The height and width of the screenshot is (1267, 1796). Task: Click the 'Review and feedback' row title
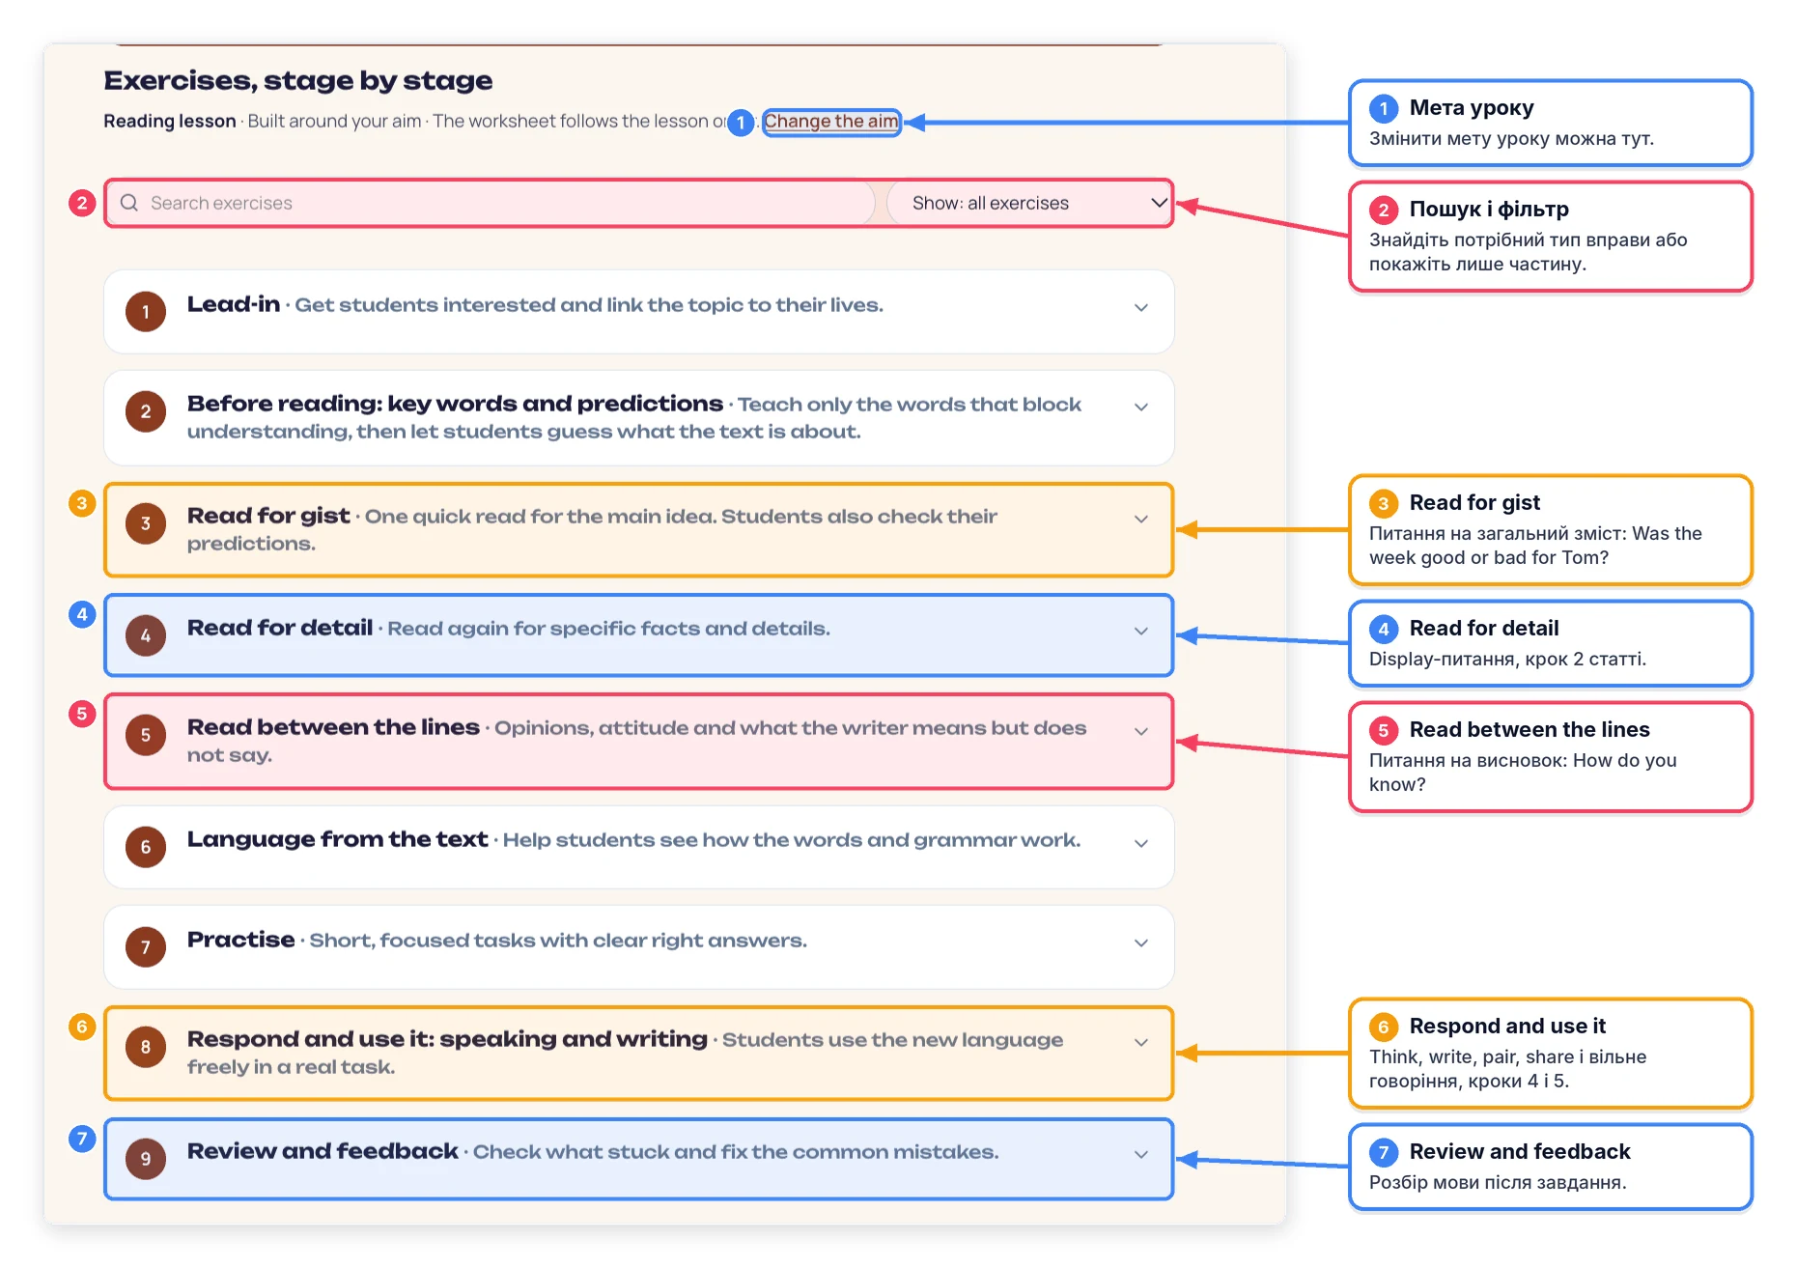point(323,1151)
